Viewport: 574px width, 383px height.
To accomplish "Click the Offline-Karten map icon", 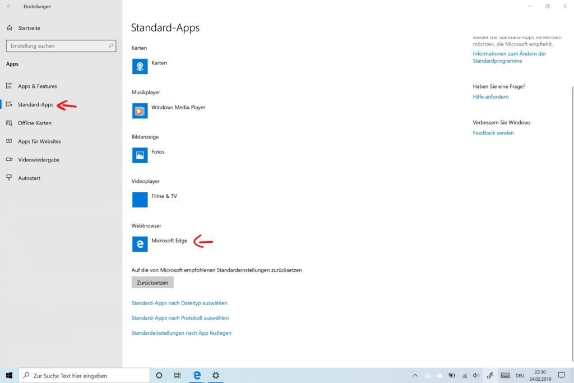I will coord(9,123).
